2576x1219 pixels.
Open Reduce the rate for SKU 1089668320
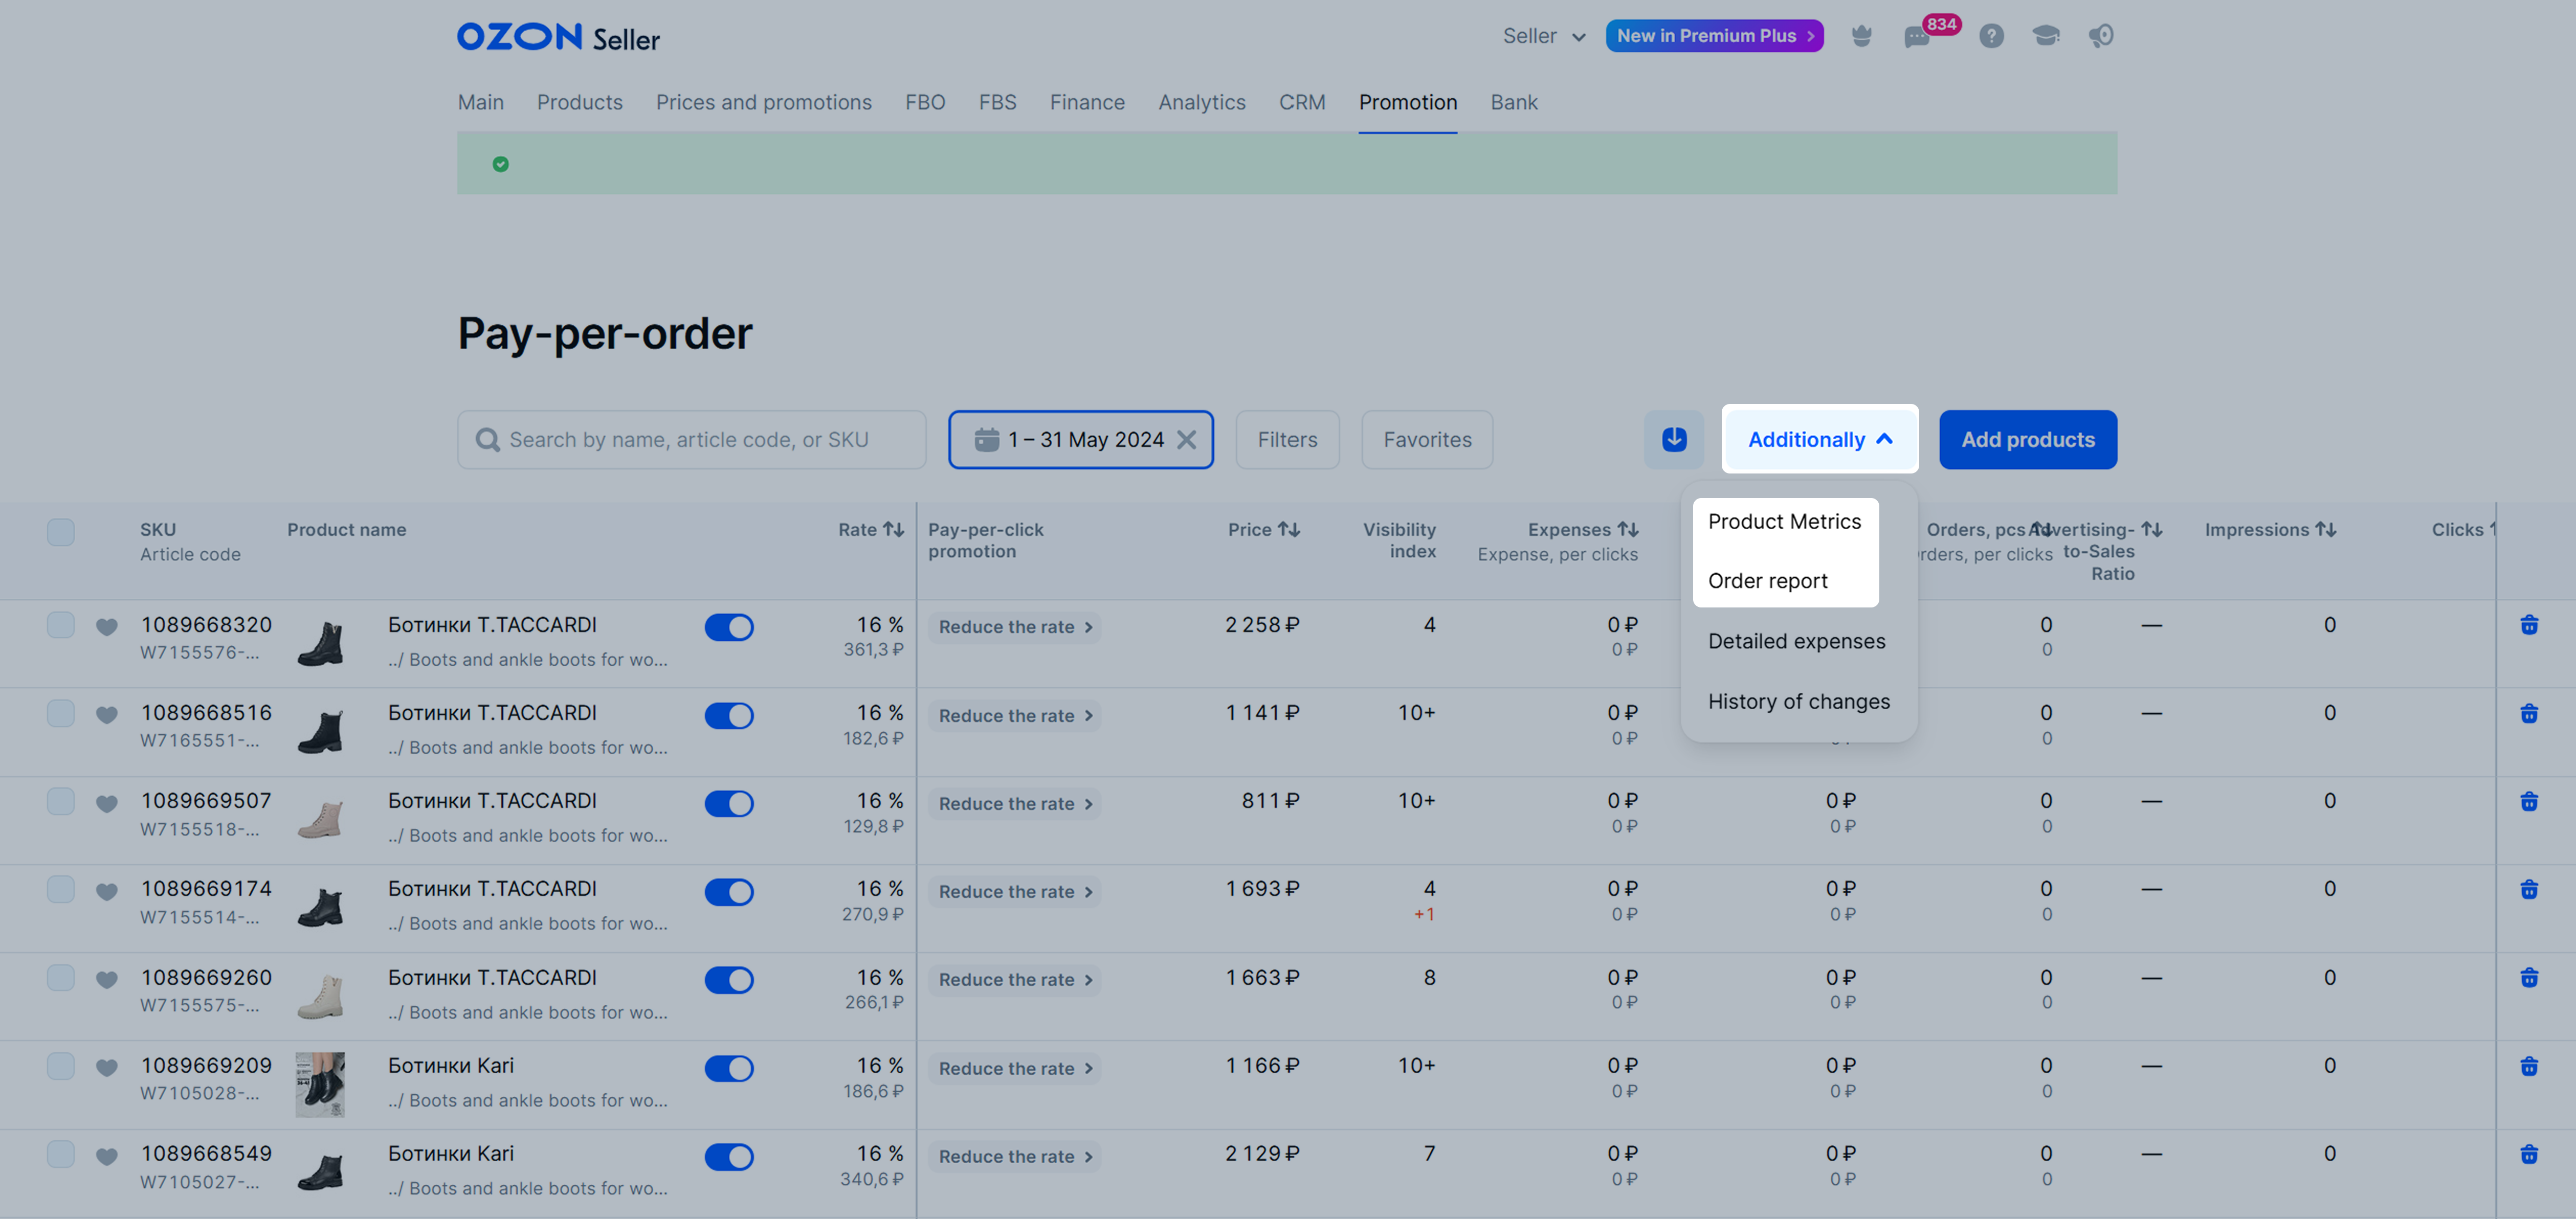pos(1014,627)
